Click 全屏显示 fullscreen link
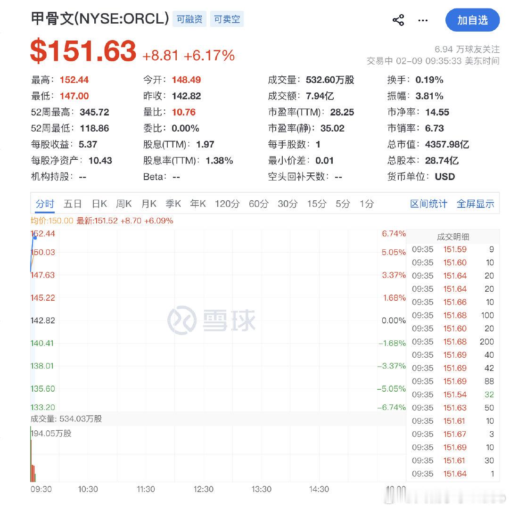The width and height of the screenshot is (510, 509). pyautogui.click(x=475, y=204)
